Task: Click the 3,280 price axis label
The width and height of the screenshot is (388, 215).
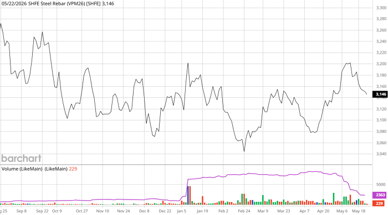Action: 381,19
